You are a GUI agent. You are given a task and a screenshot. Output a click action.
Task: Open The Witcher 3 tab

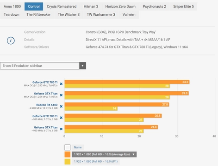pos(69,15)
